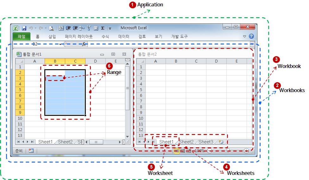Select cell D5 in 통합 문서2
This screenshot has width=309, height=180.
[217, 90]
